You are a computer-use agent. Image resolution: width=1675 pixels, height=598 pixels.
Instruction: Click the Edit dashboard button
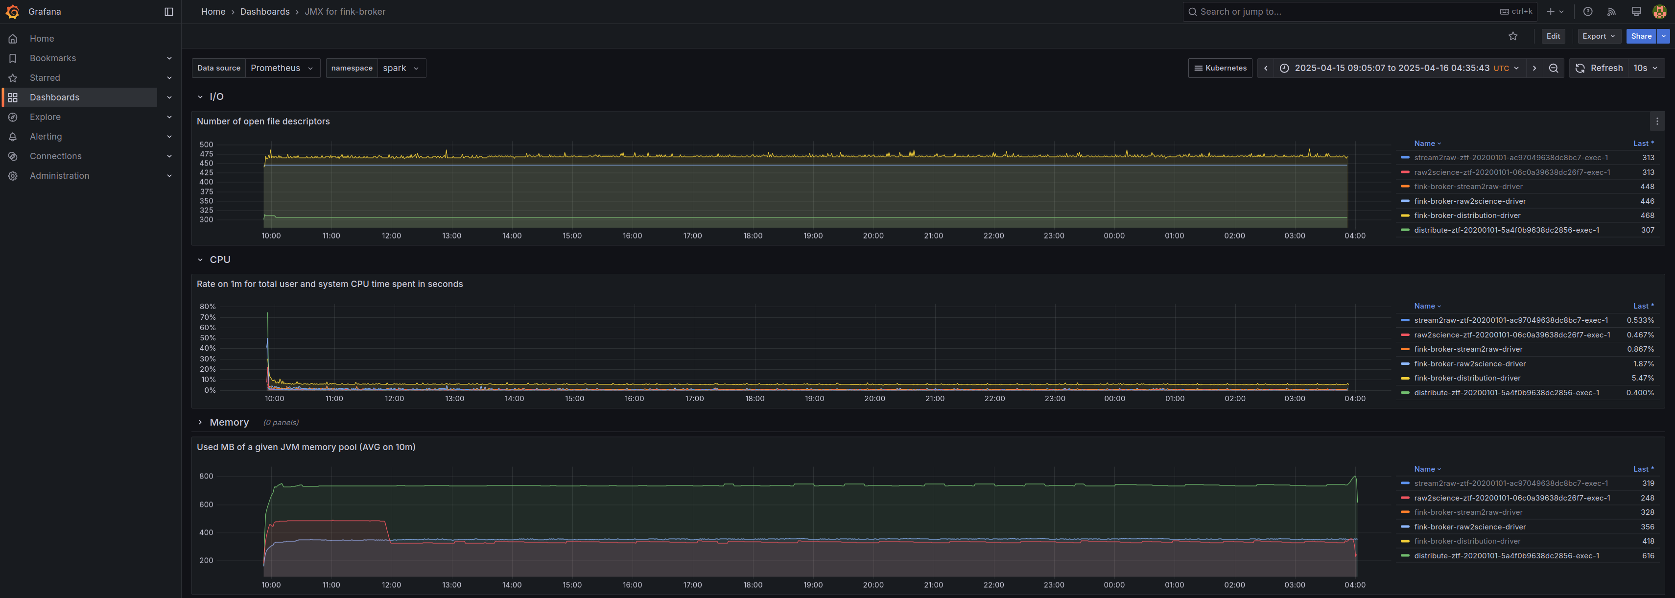point(1553,36)
